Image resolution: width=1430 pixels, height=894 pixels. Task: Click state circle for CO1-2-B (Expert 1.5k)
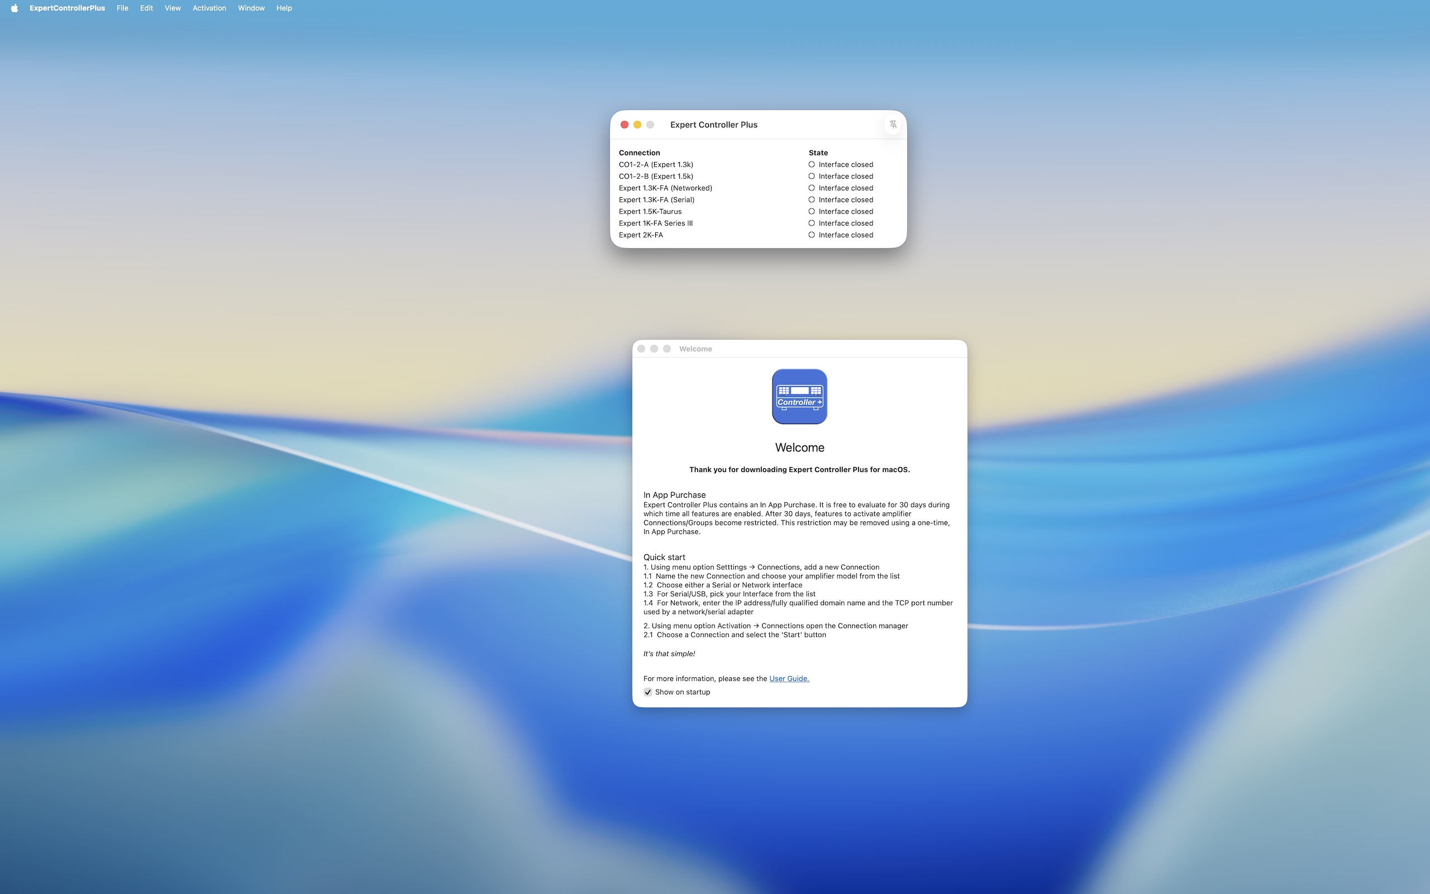[811, 176]
